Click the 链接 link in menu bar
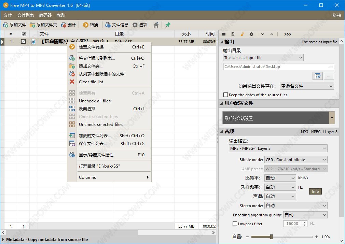 [337, 15]
